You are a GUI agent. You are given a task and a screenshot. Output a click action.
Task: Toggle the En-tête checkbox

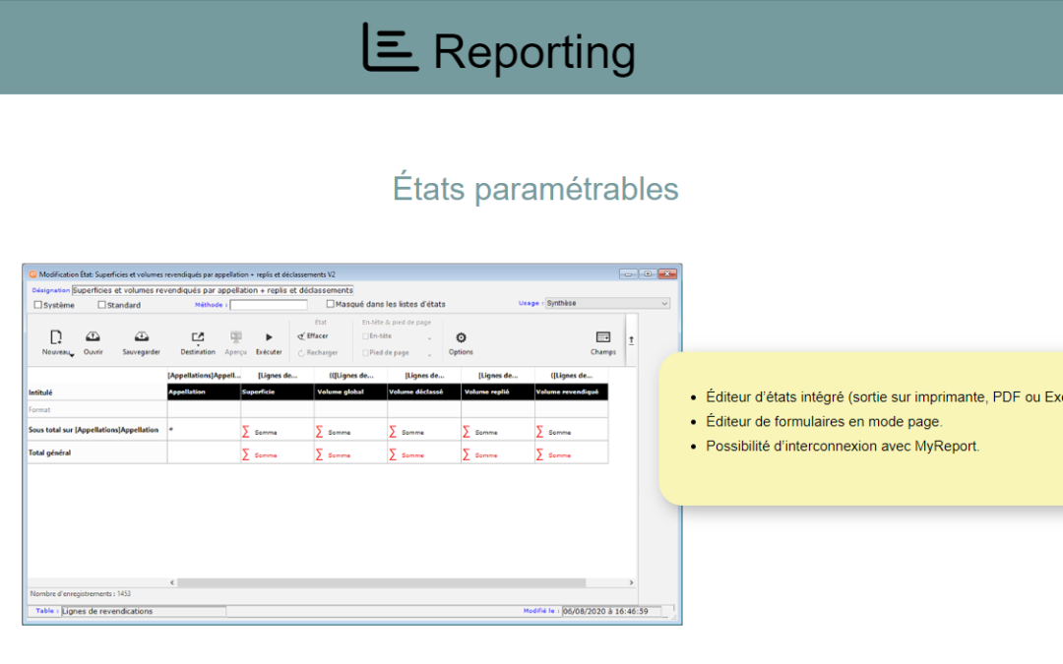(365, 336)
